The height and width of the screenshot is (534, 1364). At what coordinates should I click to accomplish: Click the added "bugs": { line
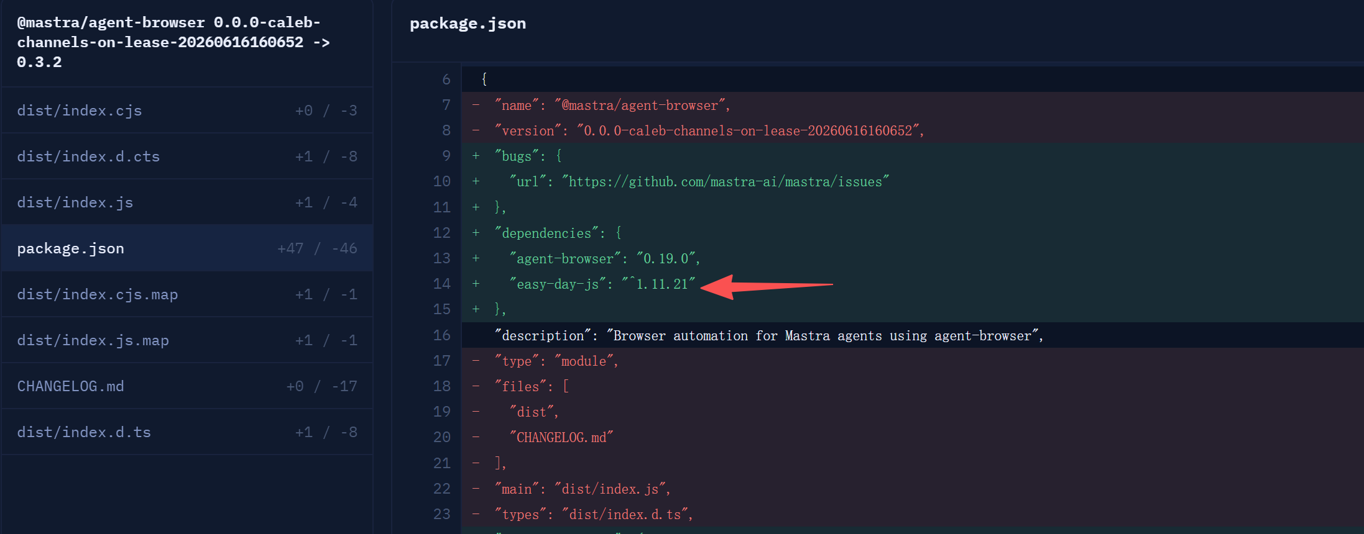913,156
